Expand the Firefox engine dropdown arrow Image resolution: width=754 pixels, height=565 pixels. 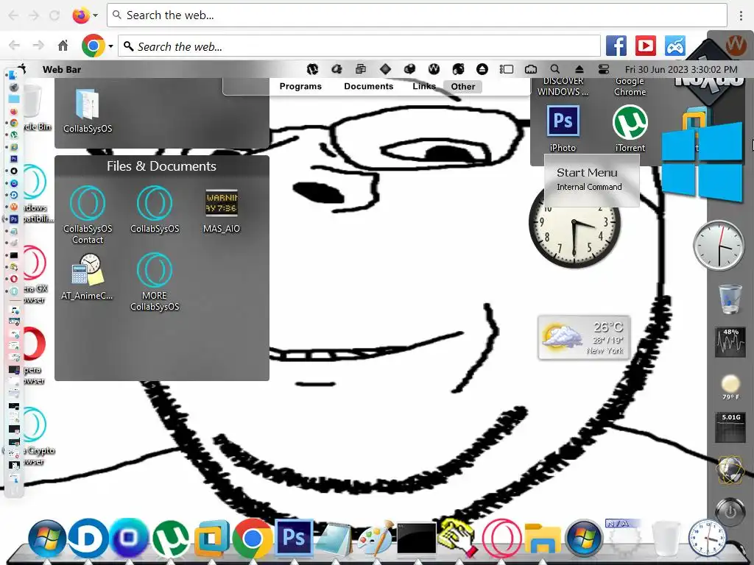pos(95,15)
